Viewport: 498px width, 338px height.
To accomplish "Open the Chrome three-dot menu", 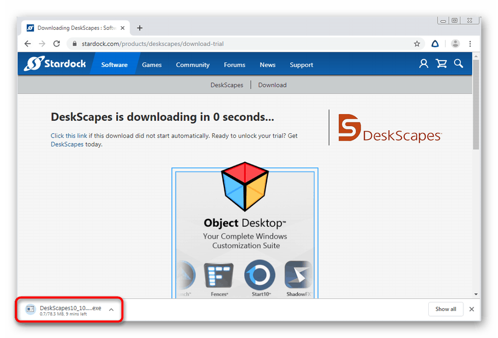I will (470, 44).
